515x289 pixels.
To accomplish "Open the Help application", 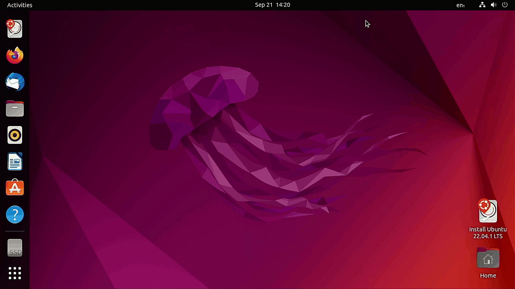I will (x=15, y=214).
